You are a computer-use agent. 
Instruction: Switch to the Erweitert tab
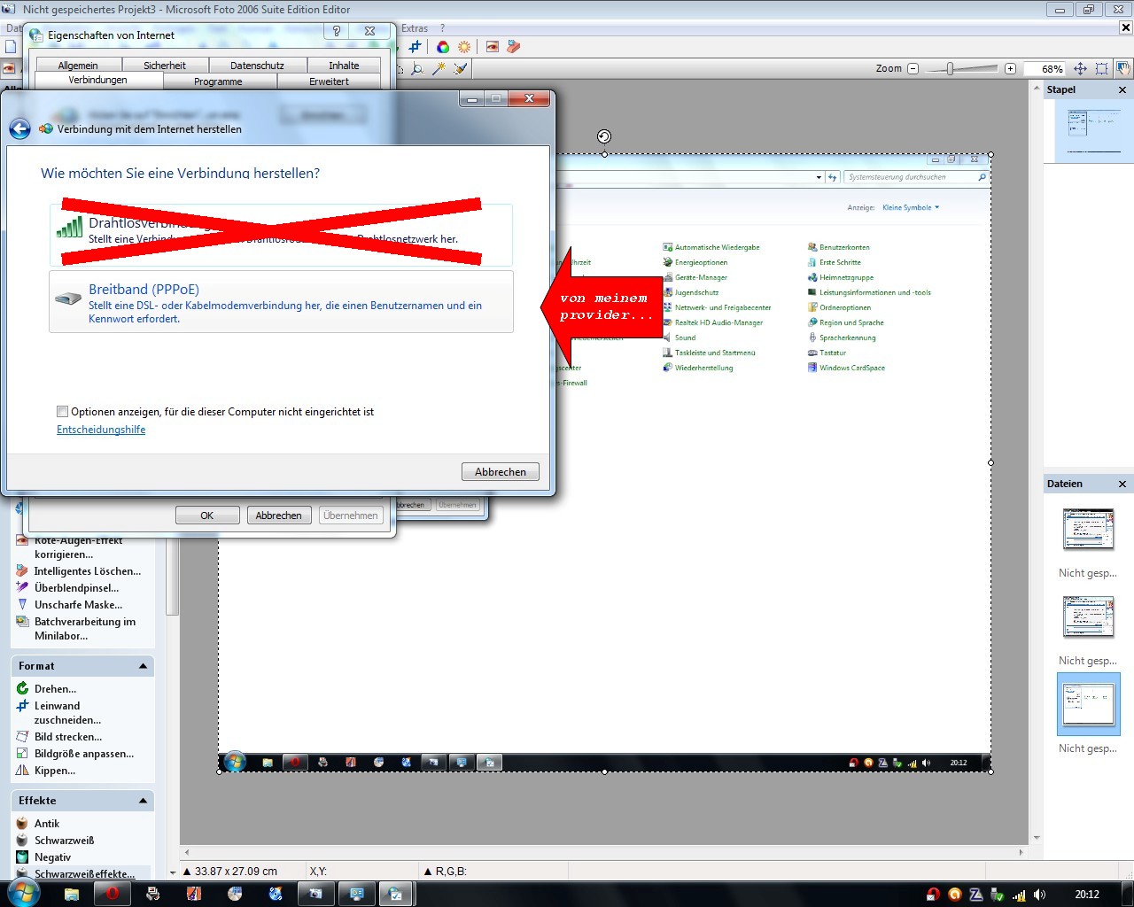coord(329,81)
